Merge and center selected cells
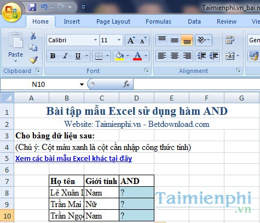 tap(230, 55)
